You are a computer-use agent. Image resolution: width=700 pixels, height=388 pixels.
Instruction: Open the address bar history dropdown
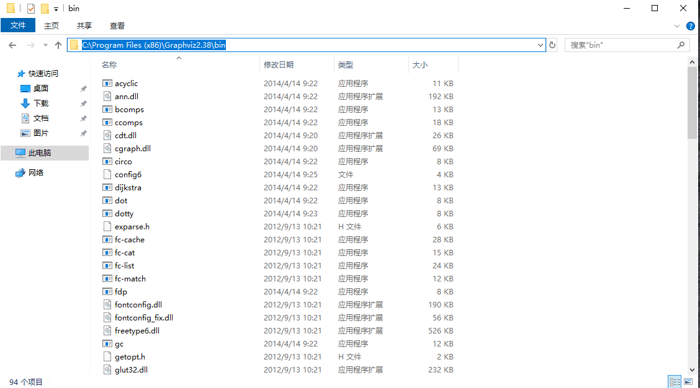click(x=540, y=45)
